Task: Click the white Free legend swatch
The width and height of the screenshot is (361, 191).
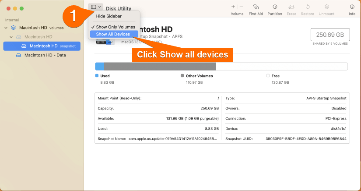Action: point(268,76)
